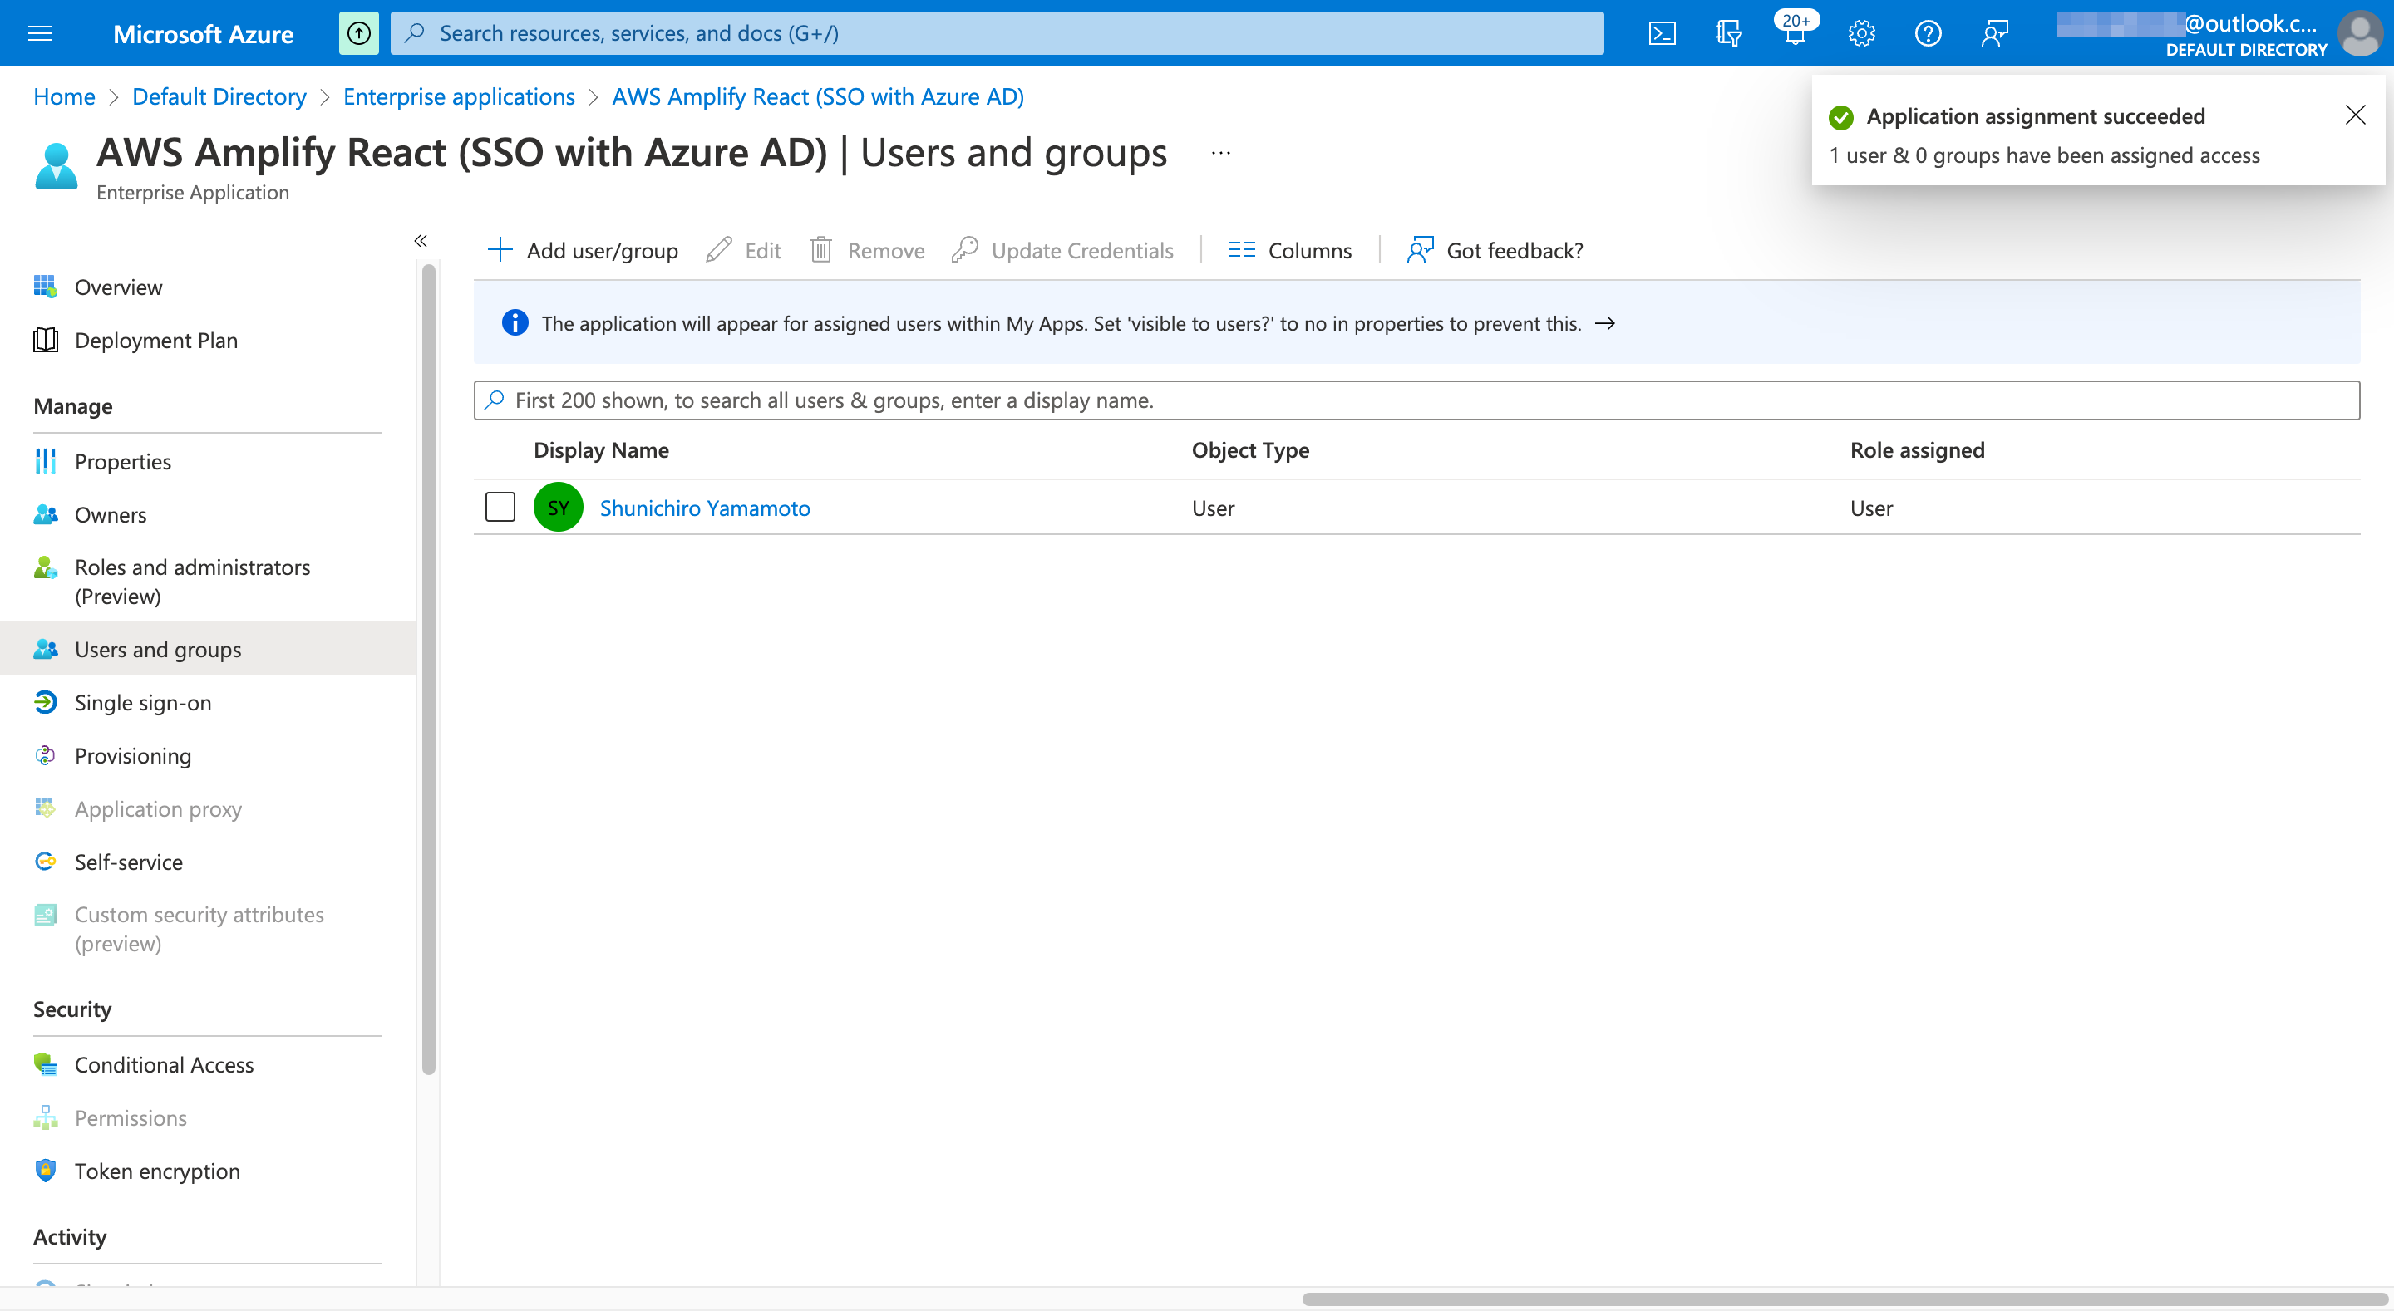Open the portal settings gear icon

[1861, 32]
